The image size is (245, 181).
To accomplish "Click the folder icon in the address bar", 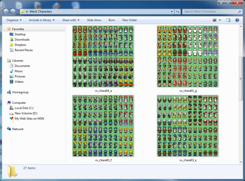I will coord(22,12).
